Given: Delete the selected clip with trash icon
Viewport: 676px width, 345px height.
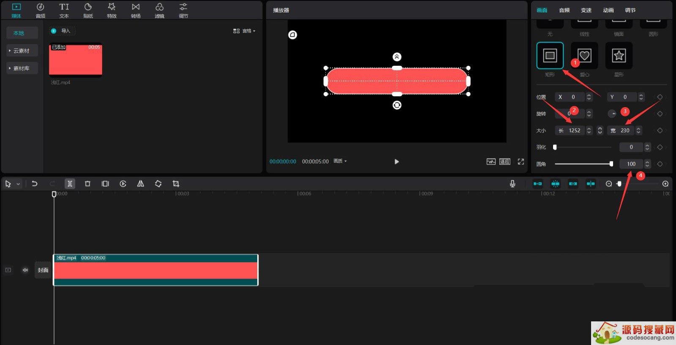Looking at the screenshot, I should tap(87, 184).
